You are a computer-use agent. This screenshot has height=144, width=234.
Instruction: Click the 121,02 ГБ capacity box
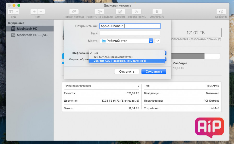pos(196,33)
